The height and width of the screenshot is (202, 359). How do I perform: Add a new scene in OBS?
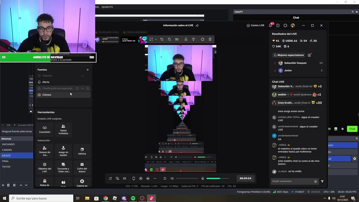[x=3, y=185]
